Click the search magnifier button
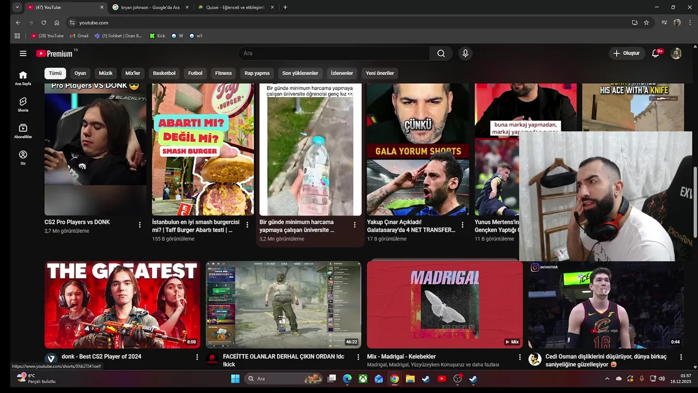The height and width of the screenshot is (393, 698). (441, 53)
